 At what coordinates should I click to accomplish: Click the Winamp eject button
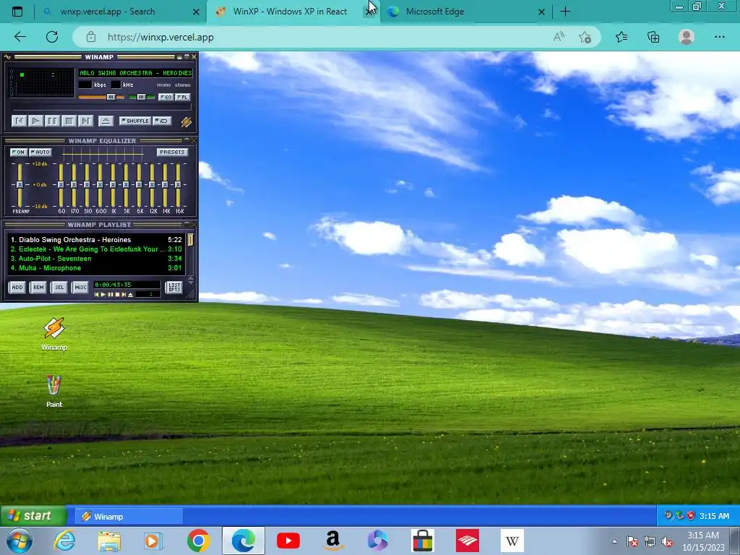[106, 121]
